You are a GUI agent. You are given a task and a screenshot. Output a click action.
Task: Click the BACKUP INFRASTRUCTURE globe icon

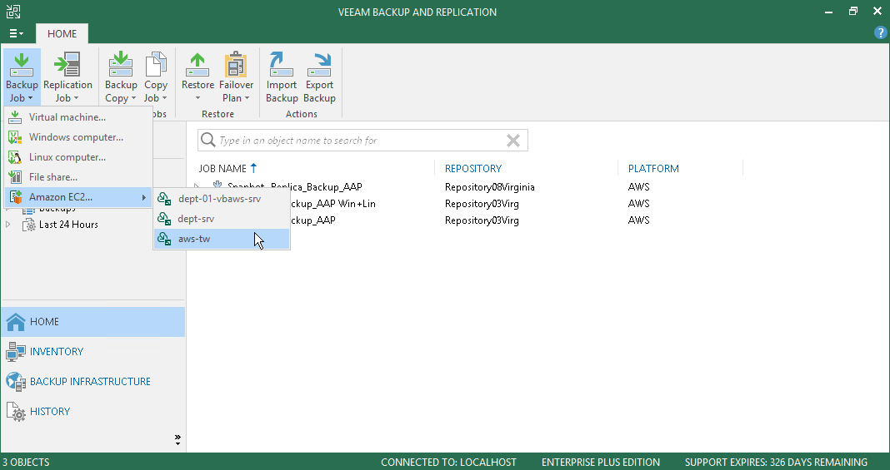[16, 382]
